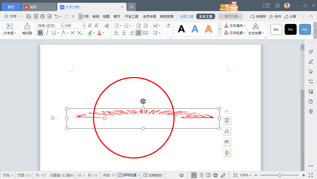The height and width of the screenshot is (179, 317).
Task: Expand the text fill (文本填充) dropdown
Action: coord(245,25)
